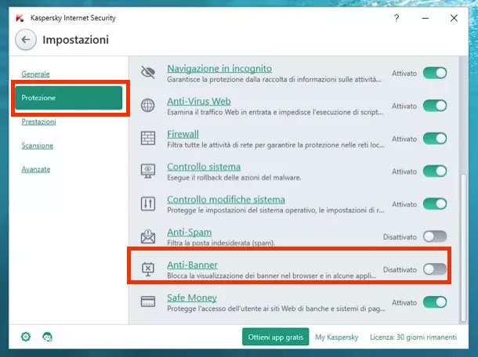Click the Safe Money card icon
The width and height of the screenshot is (478, 357).
click(x=147, y=301)
